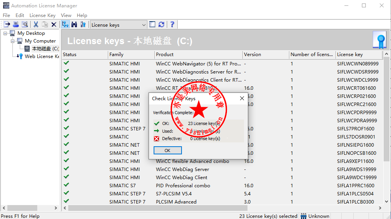
Task: Click the vertical scrollbar thumb in the table
Action: (x=386, y=109)
